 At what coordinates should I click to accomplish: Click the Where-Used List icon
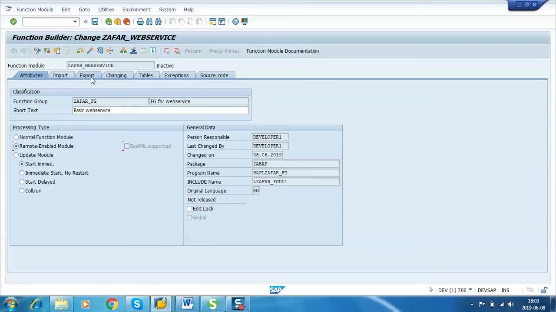coord(109,51)
